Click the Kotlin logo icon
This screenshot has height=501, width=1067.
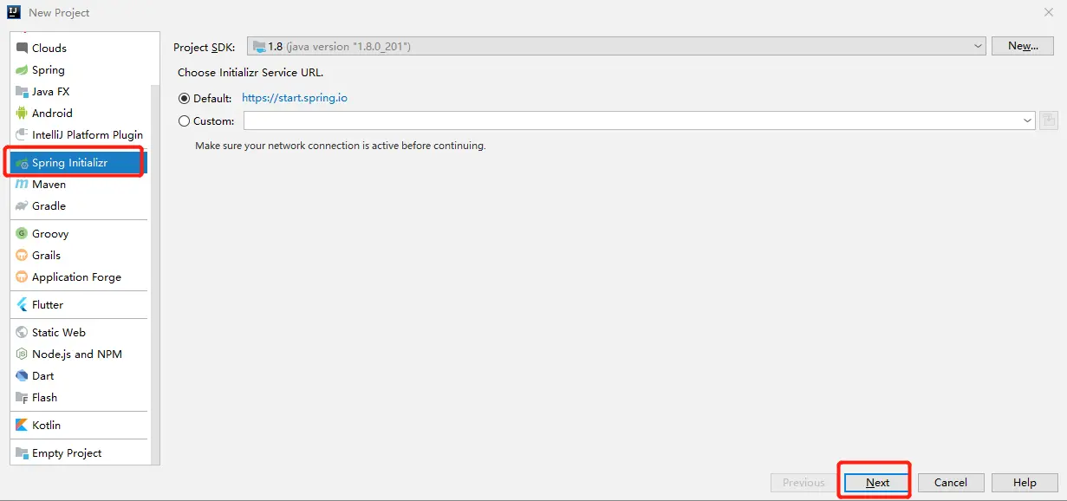click(22, 425)
